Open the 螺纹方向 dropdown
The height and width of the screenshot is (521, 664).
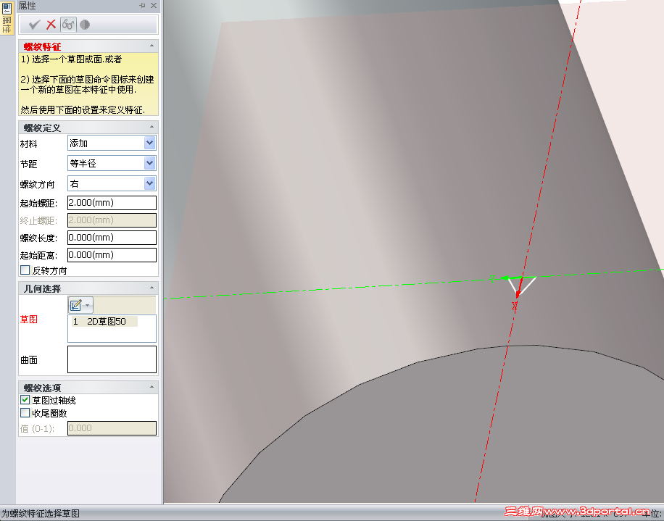point(149,183)
